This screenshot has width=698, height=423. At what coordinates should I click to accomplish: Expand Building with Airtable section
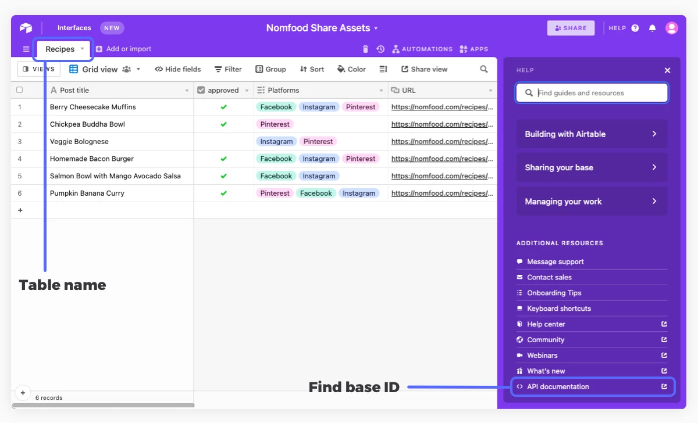point(592,134)
